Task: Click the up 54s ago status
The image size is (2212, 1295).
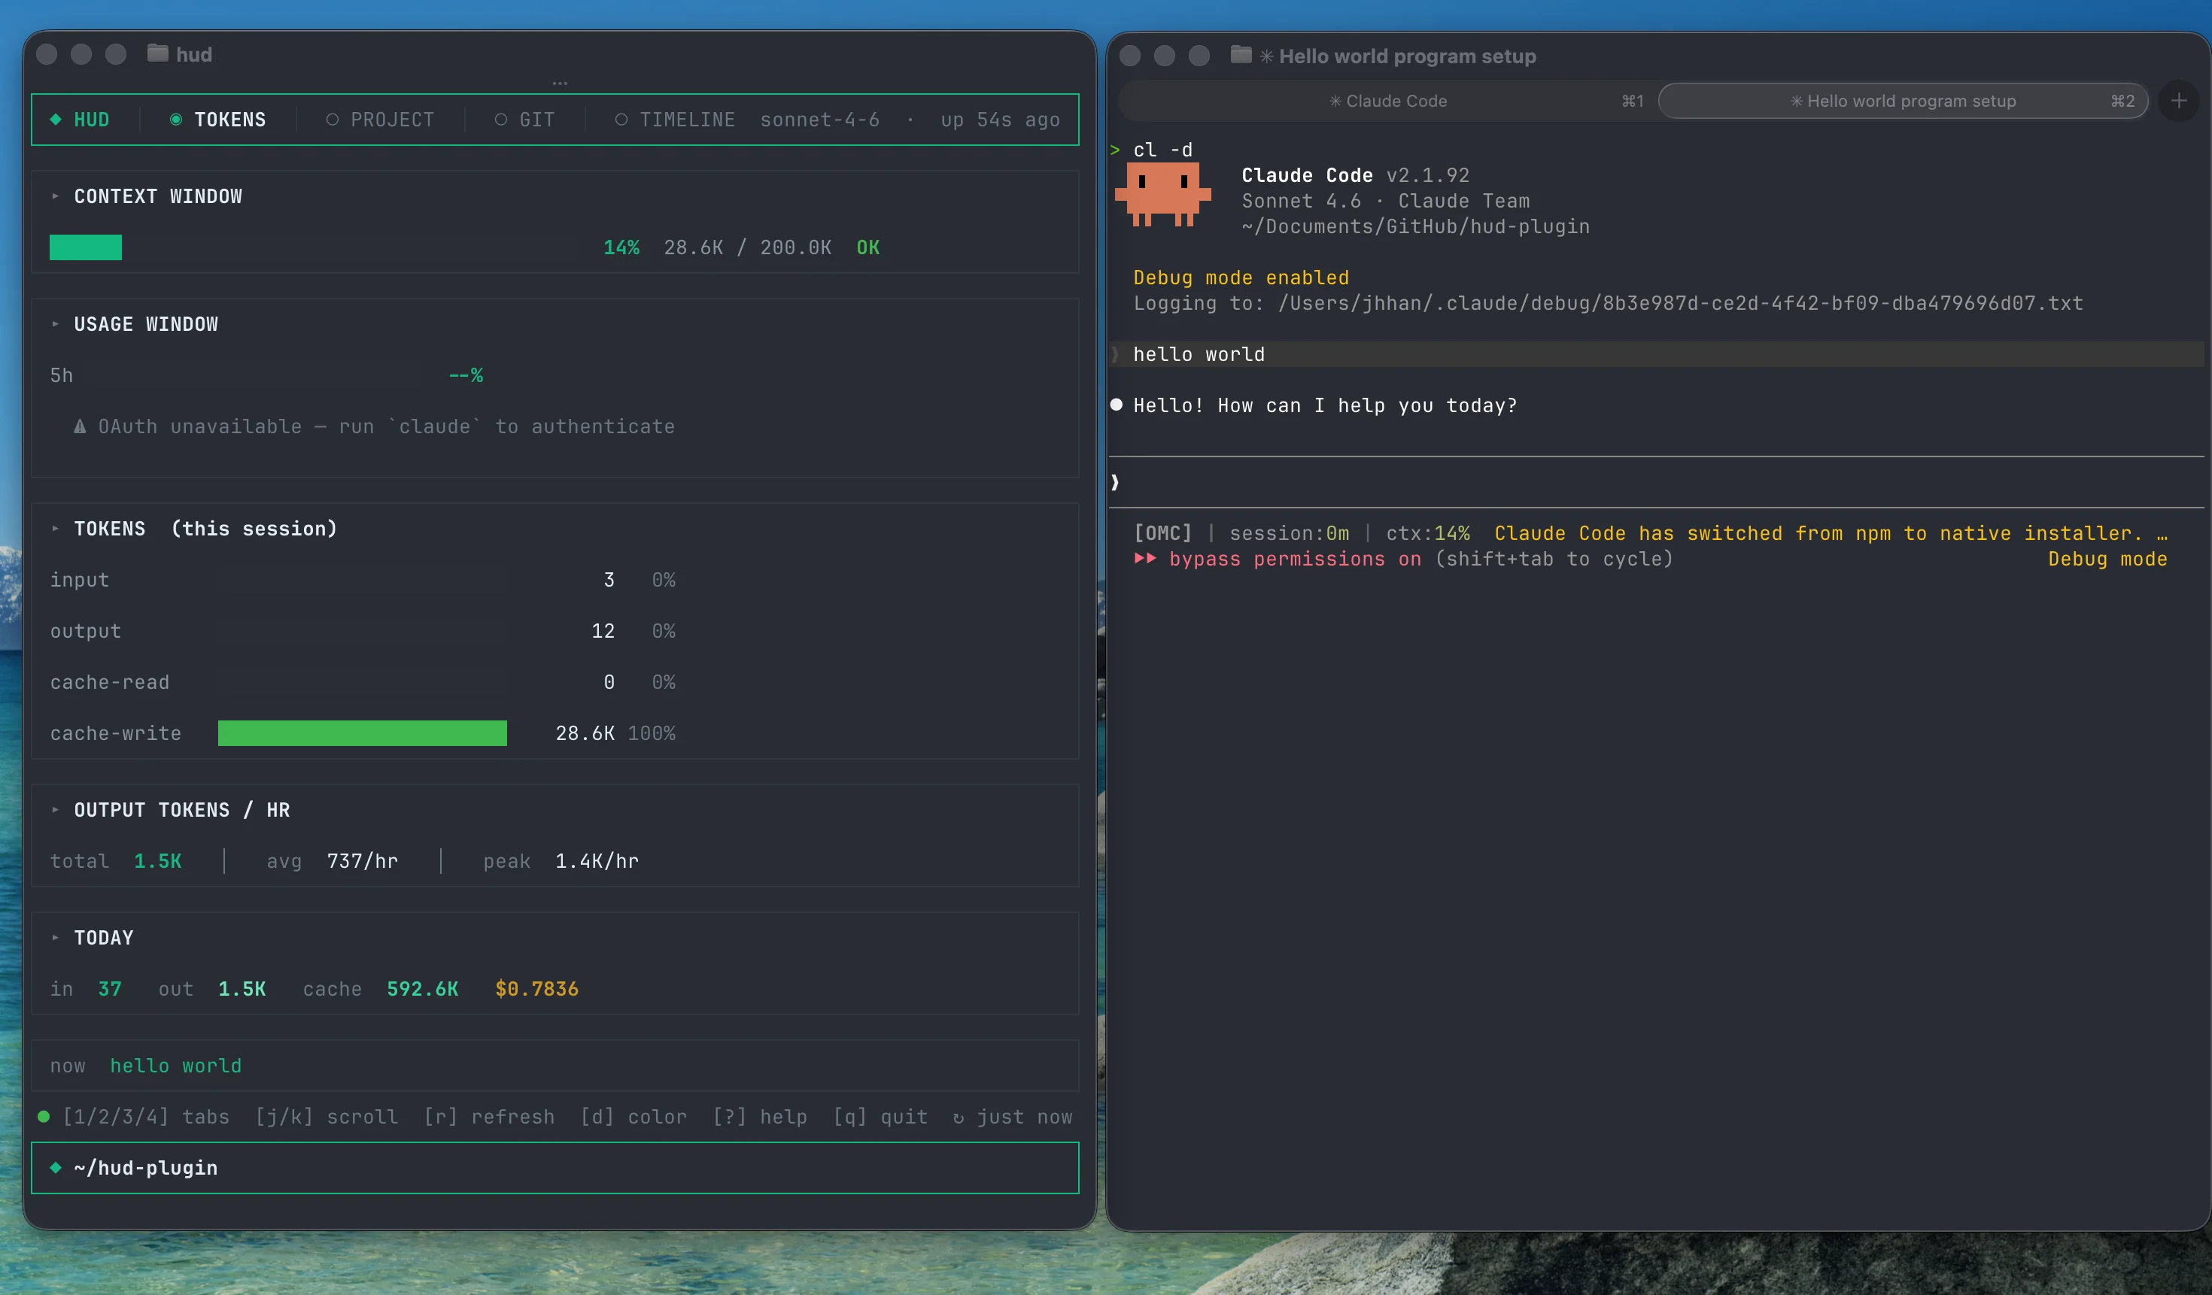Action: pos(1001,120)
